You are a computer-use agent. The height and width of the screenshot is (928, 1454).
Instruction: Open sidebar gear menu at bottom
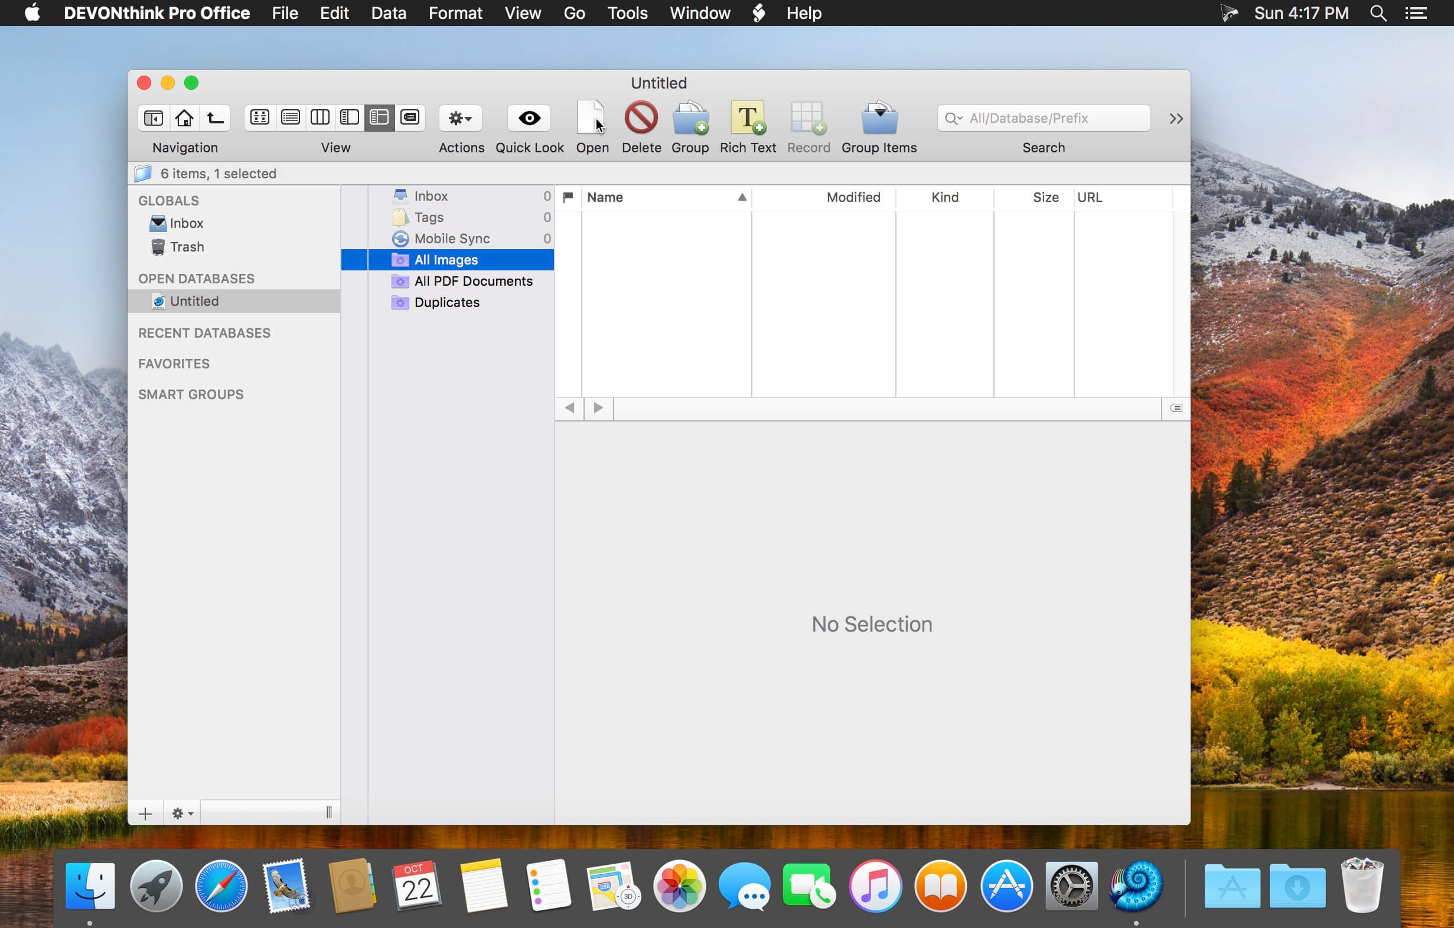coord(182,813)
